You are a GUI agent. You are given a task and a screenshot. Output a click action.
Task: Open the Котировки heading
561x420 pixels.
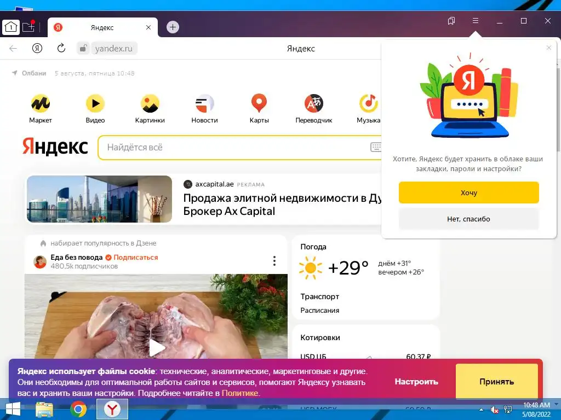pos(320,337)
